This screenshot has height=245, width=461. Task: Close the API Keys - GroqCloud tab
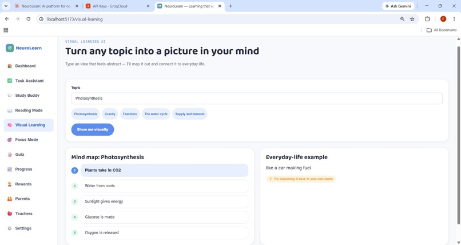coord(148,6)
